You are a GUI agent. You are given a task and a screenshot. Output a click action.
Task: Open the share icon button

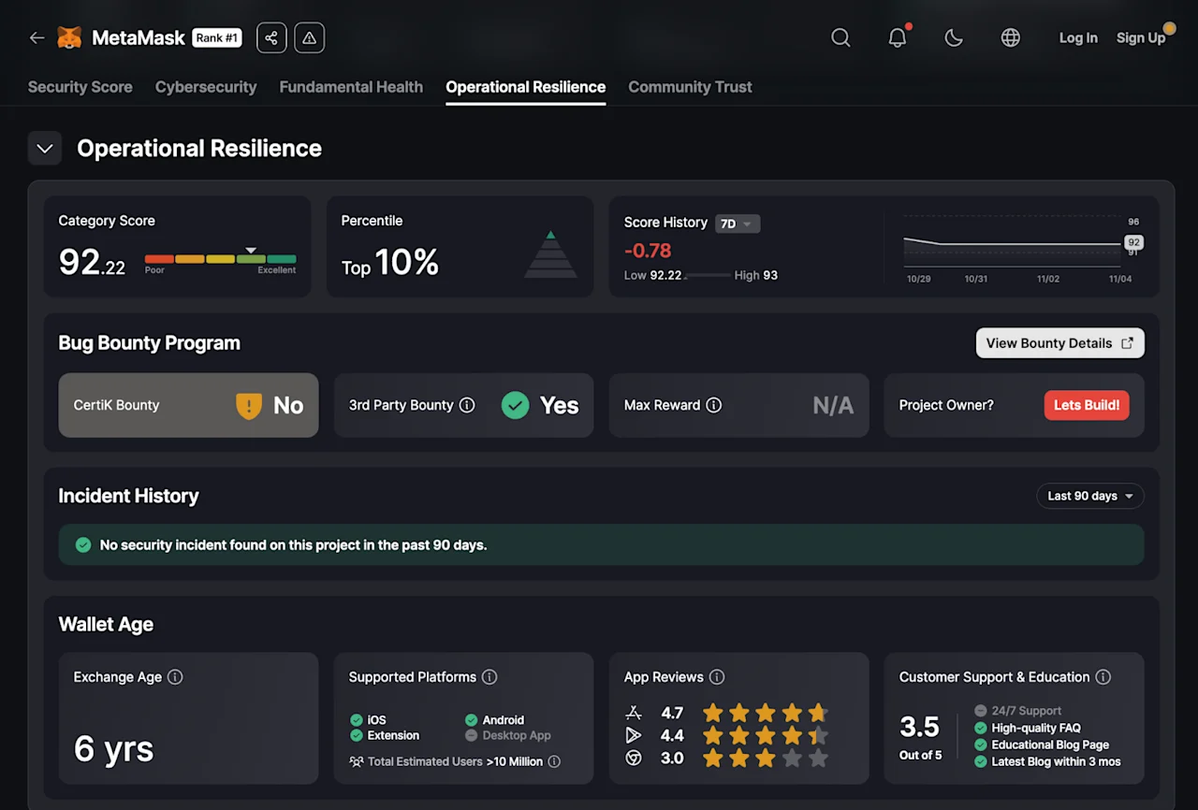click(271, 38)
